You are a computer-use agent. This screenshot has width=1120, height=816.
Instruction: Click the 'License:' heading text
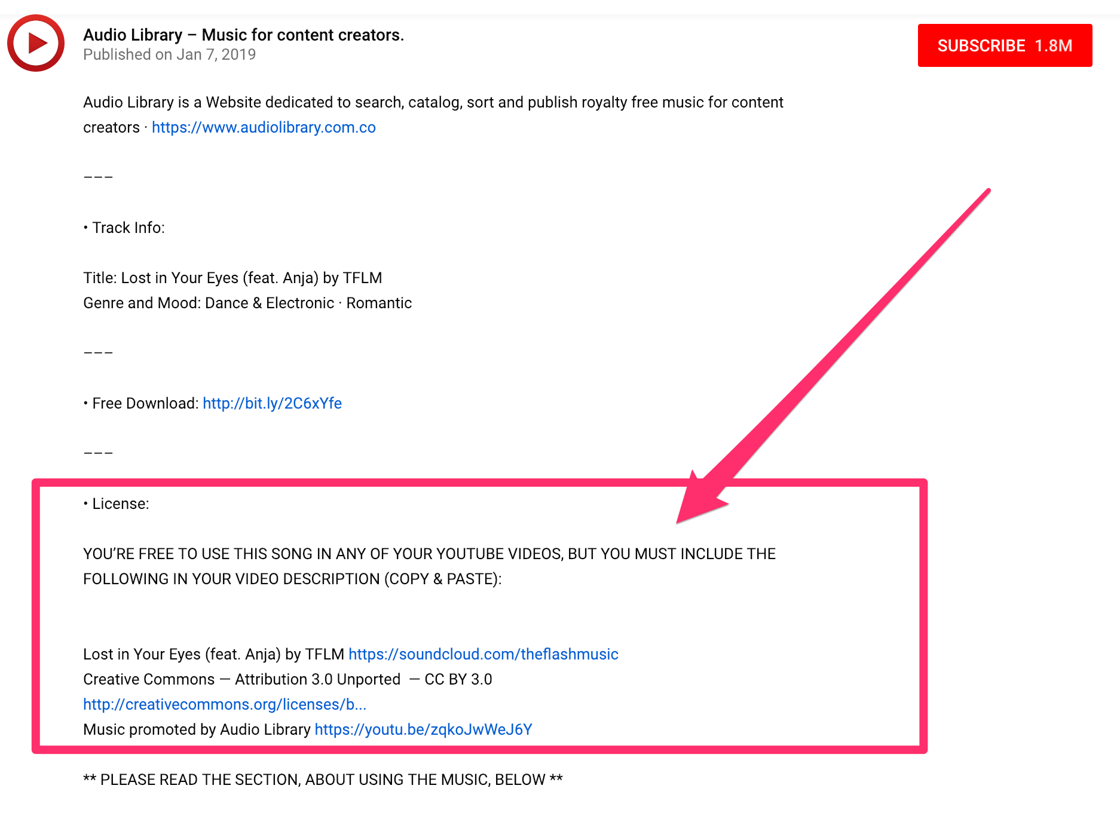pos(120,504)
